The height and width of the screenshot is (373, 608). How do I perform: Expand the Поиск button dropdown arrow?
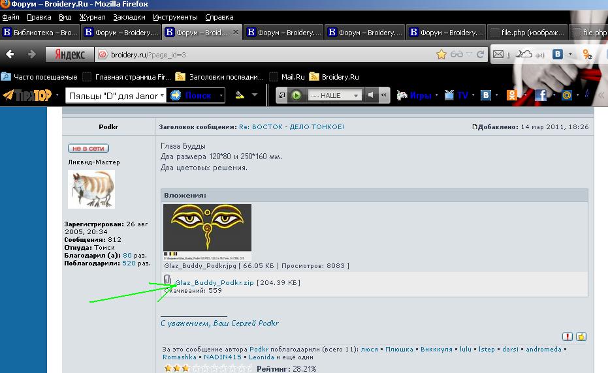tap(221, 95)
